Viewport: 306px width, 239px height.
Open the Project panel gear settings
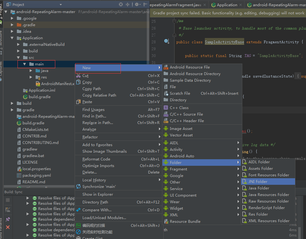pyautogui.click(x=136, y=4)
